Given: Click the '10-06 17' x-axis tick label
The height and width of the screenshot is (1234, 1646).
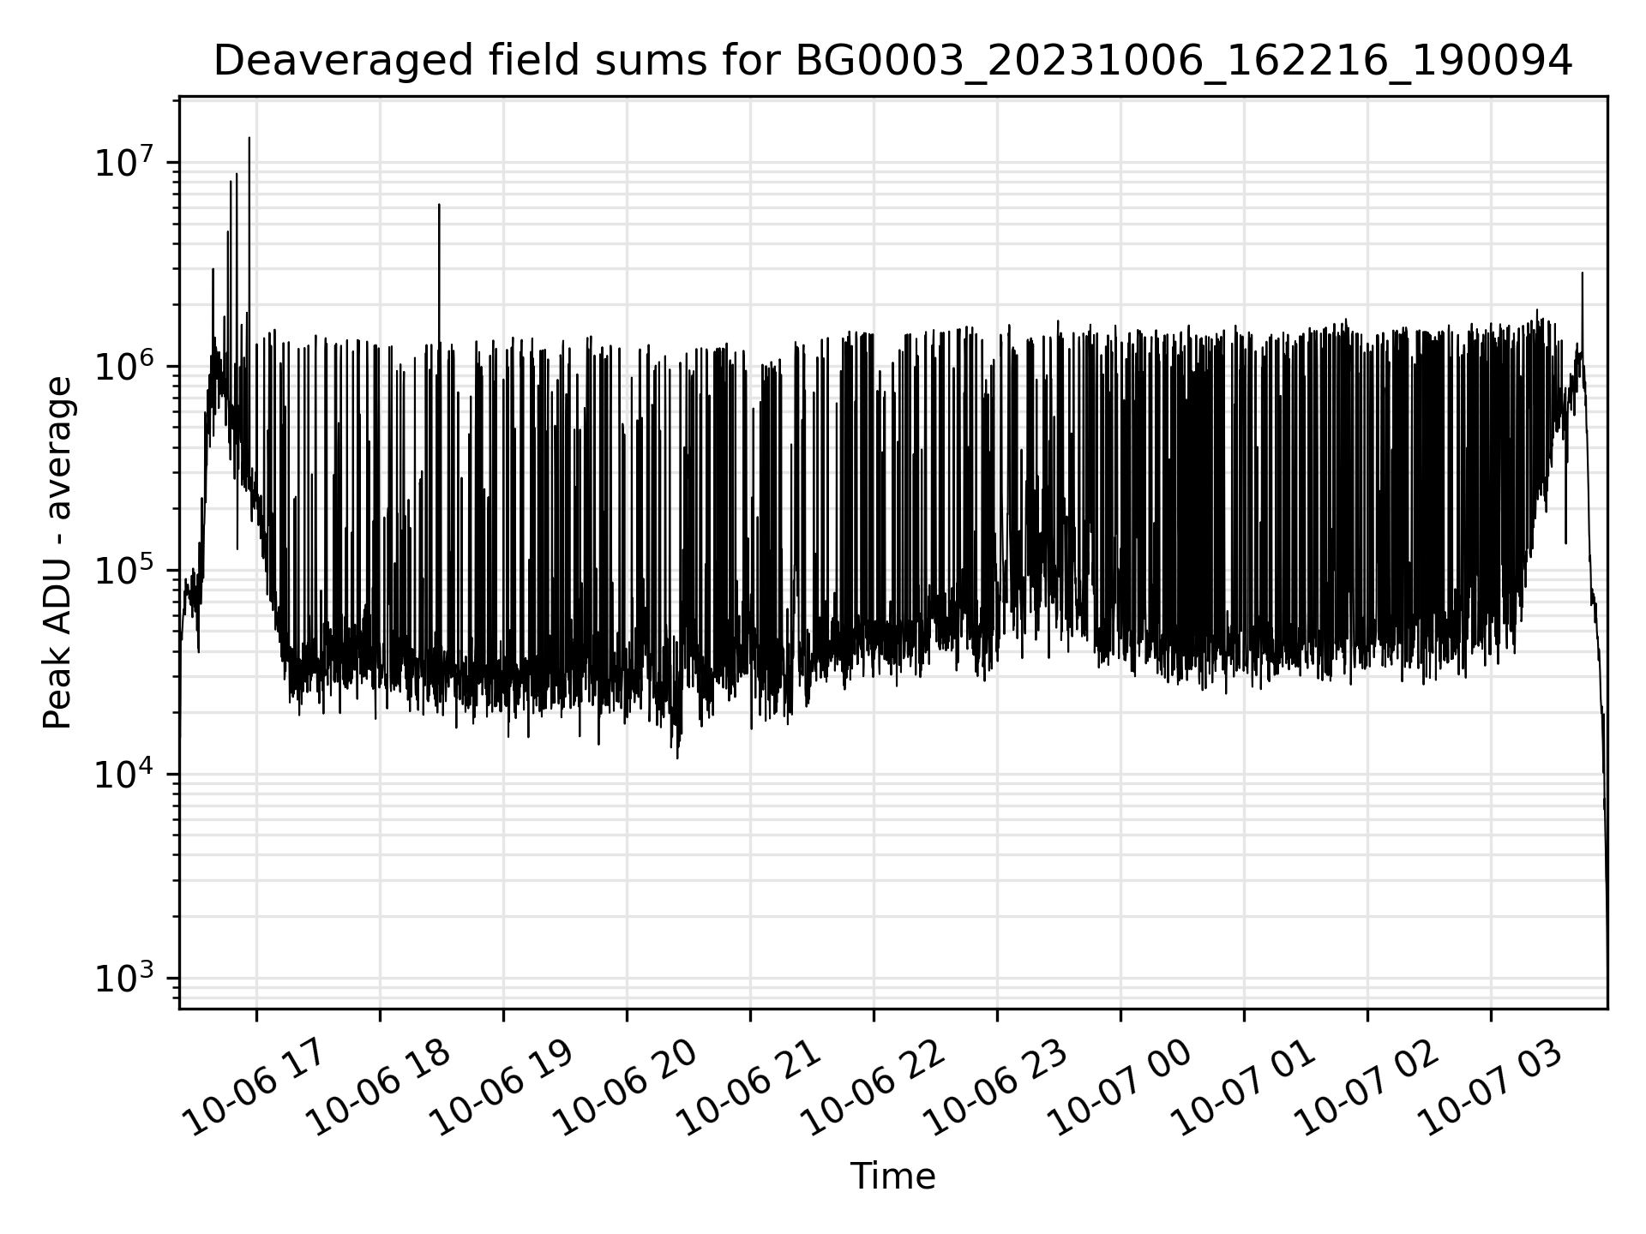Looking at the screenshot, I should click(257, 1087).
